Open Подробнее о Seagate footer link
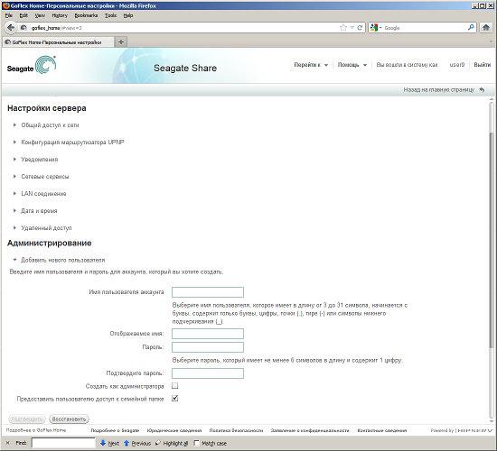497x451 pixels. coord(115,430)
